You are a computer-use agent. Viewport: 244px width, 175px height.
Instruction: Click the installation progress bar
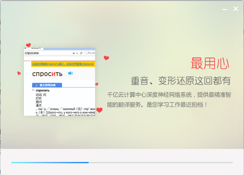(122, 162)
